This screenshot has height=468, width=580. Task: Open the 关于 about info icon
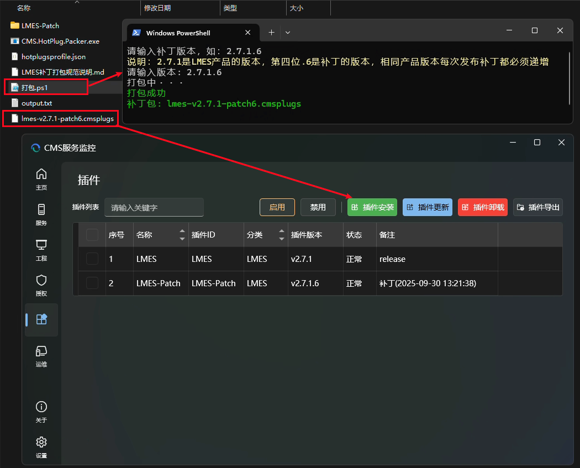click(41, 411)
